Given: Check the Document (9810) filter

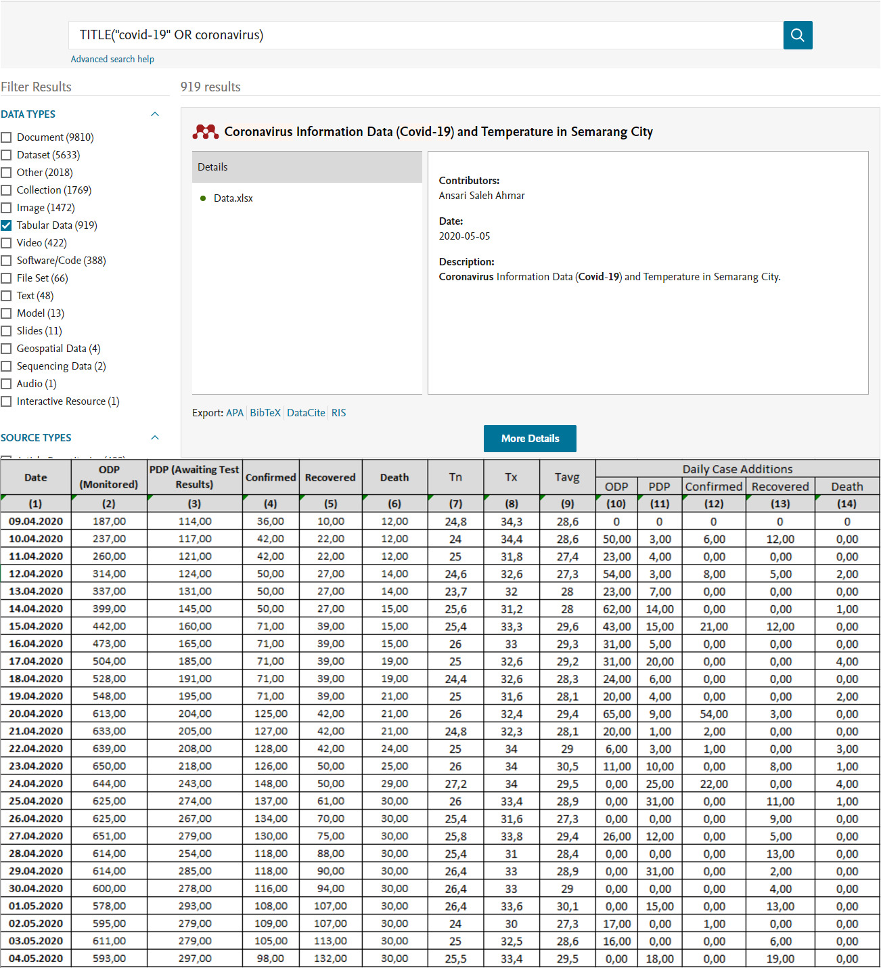Looking at the screenshot, I should [x=6, y=137].
